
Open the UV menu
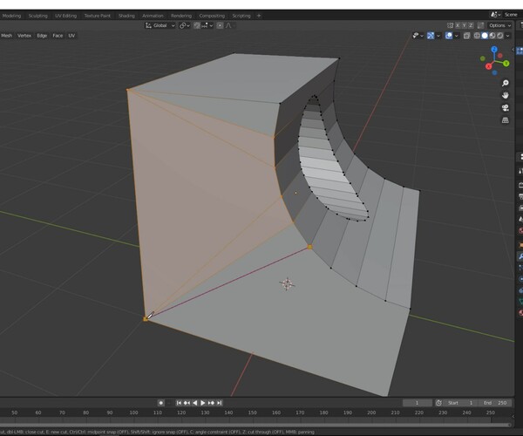click(x=71, y=36)
